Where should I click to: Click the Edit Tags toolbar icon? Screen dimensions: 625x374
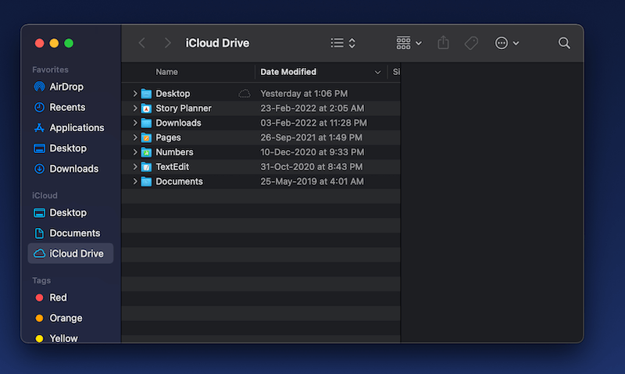[471, 43]
